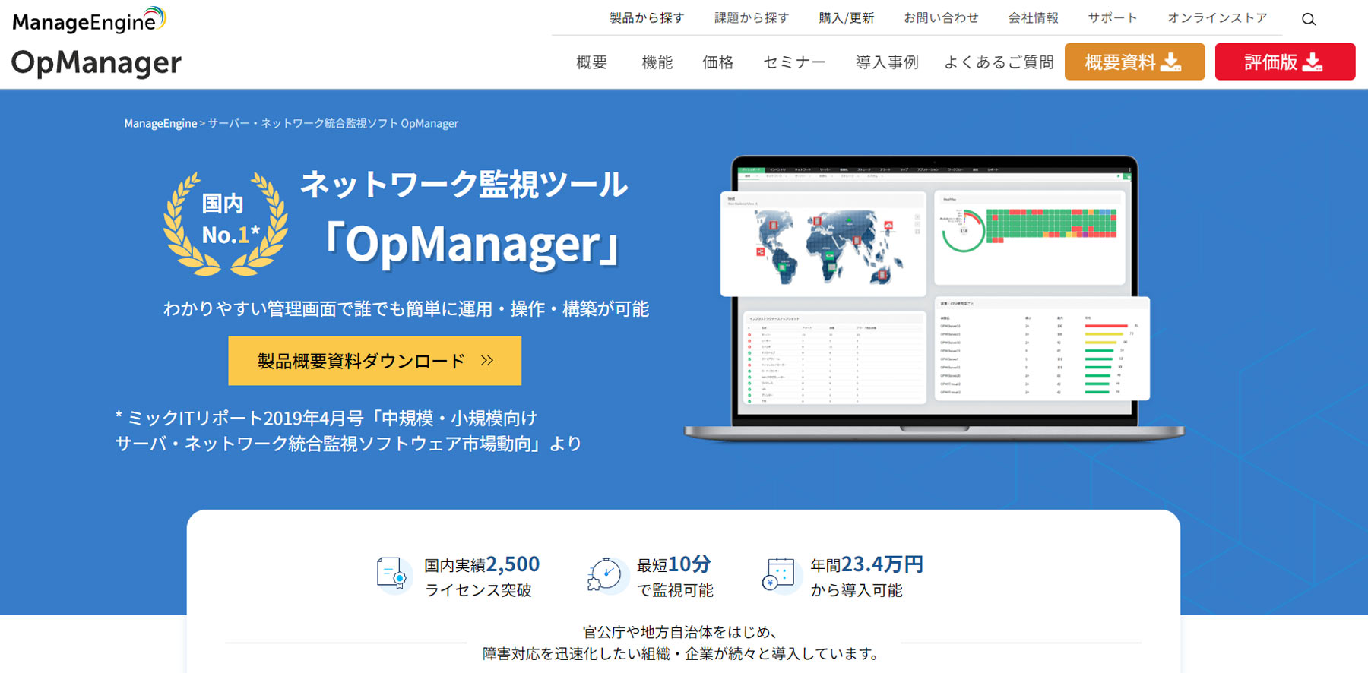Click the license certificate icon
This screenshot has width=1368, height=673.
[393, 575]
